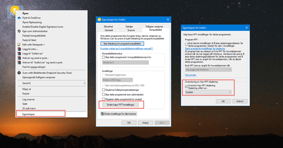Click the Bitdefender icon in context menu
283x148 pixels.
pos(19,73)
